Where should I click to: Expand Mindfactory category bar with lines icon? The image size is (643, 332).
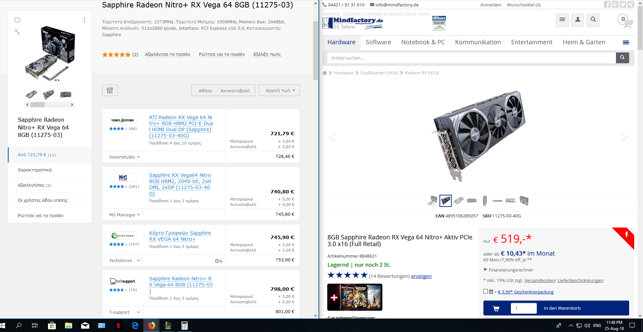626,43
